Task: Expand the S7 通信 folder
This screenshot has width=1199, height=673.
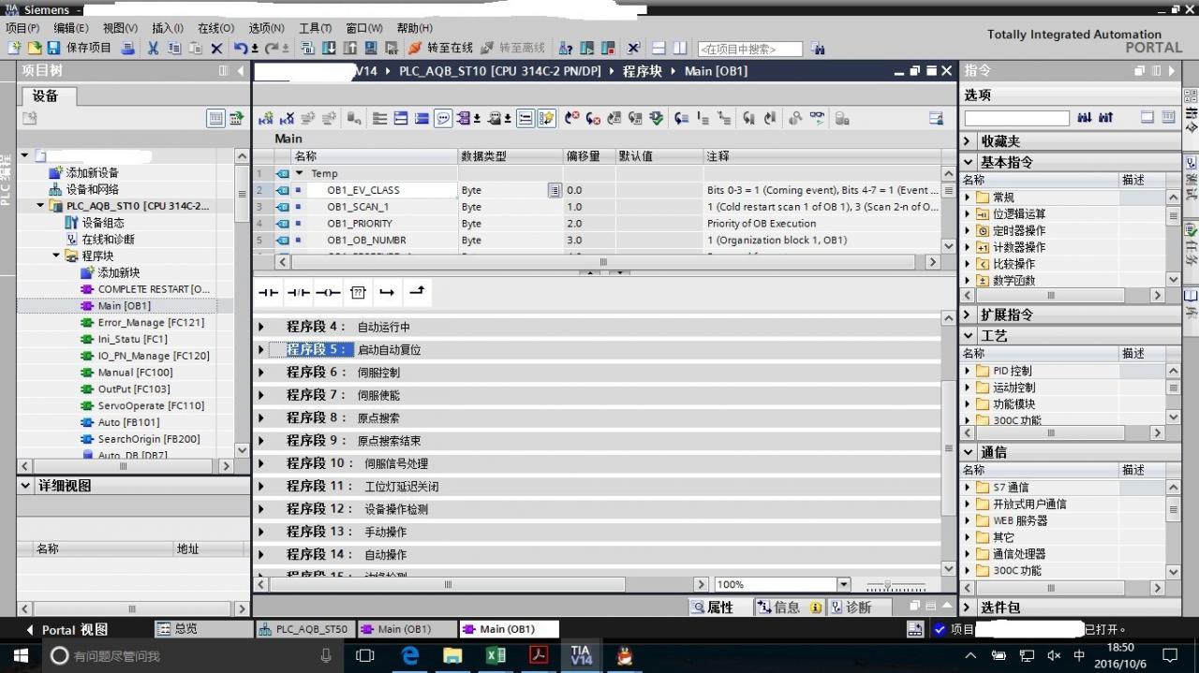Action: coord(969,488)
